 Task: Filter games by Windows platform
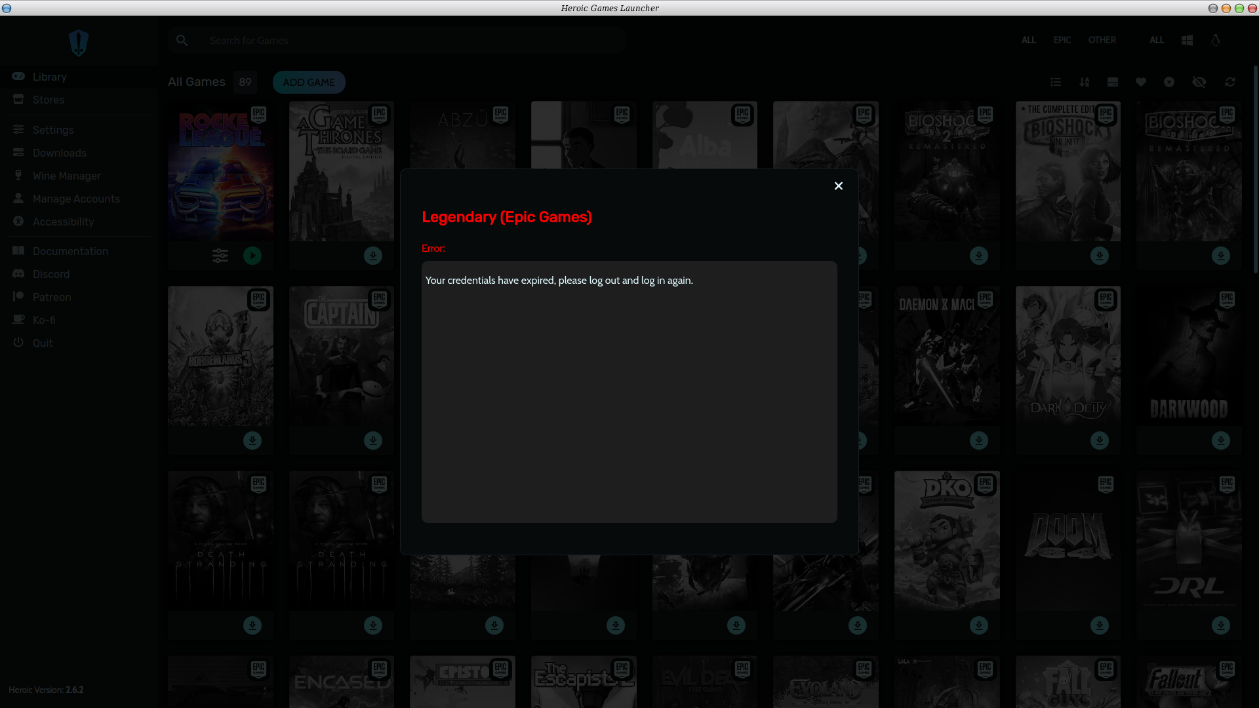pos(1187,40)
